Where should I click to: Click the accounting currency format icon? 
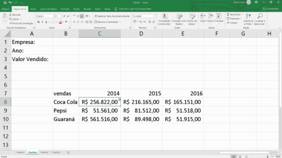pos(135,22)
